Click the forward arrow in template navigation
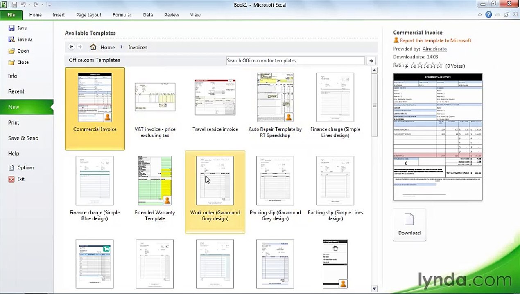 80,47
